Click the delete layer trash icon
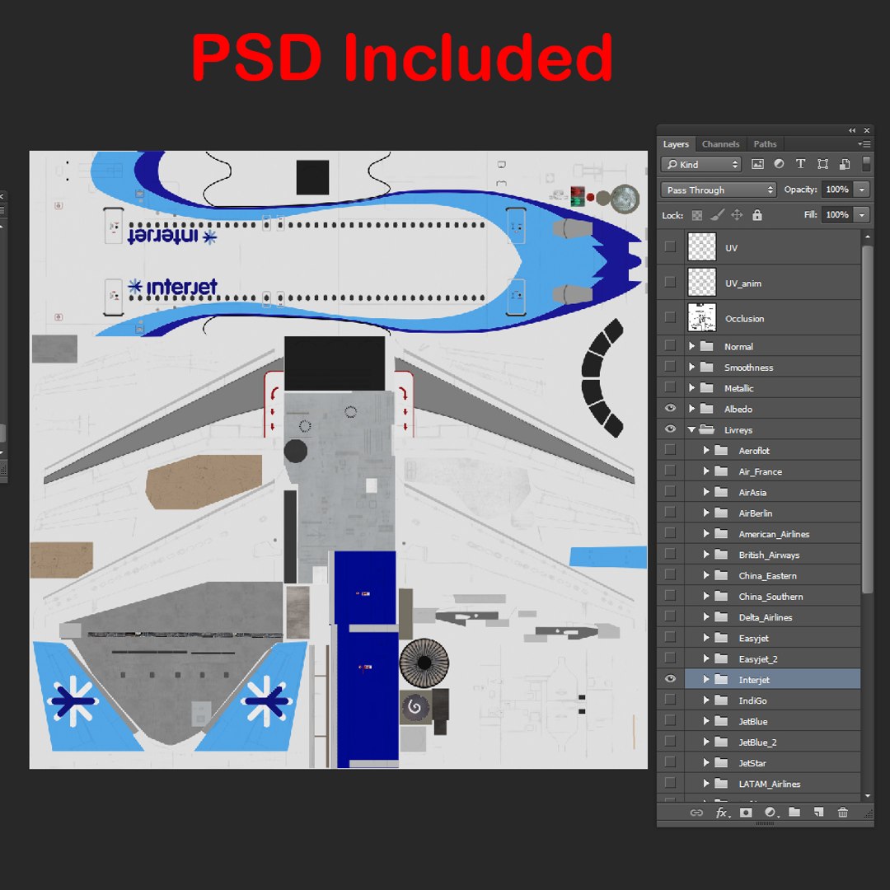This screenshot has width=890, height=890. click(843, 813)
